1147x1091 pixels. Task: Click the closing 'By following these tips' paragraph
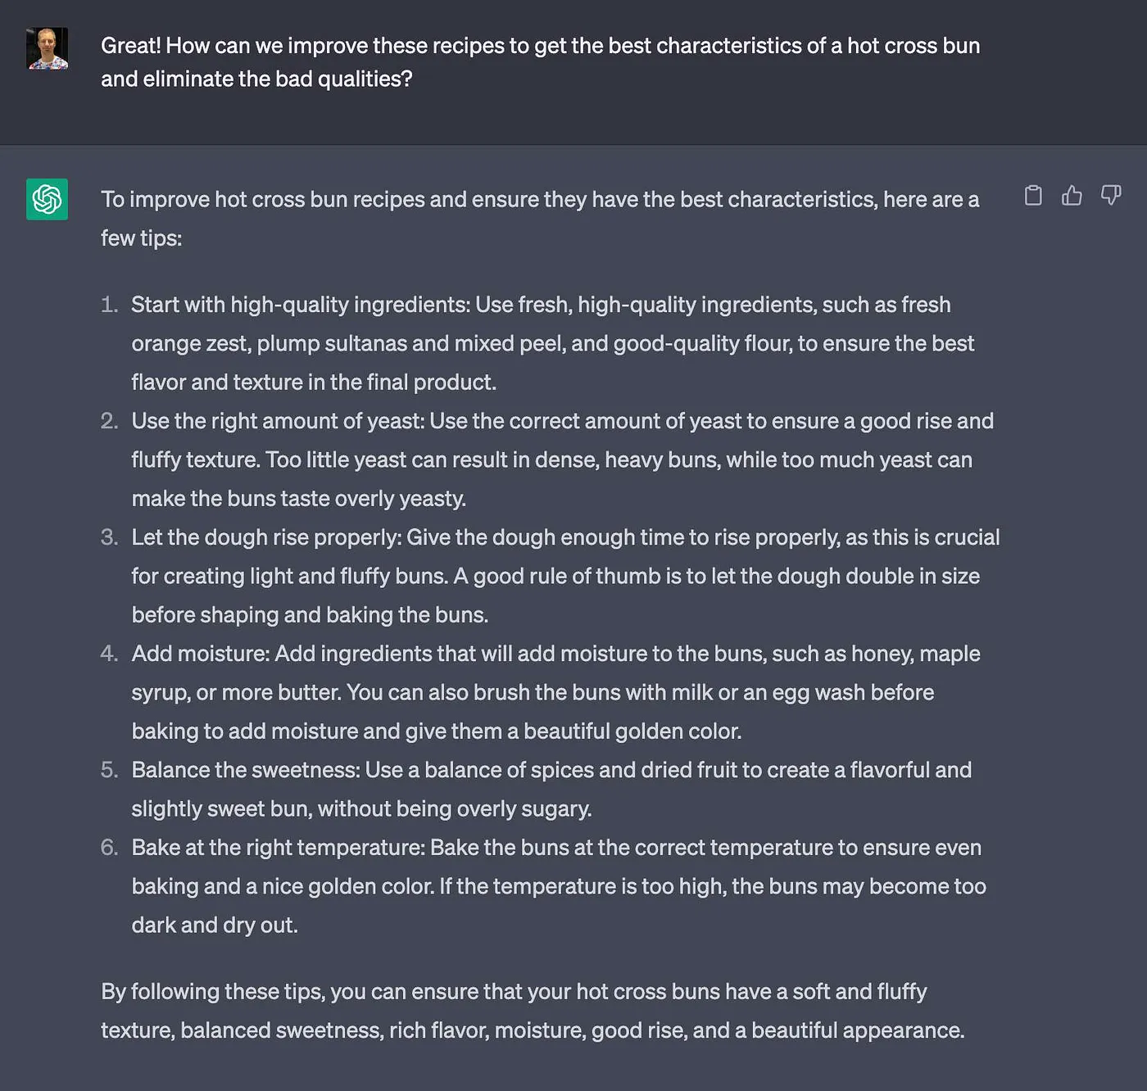(533, 1011)
